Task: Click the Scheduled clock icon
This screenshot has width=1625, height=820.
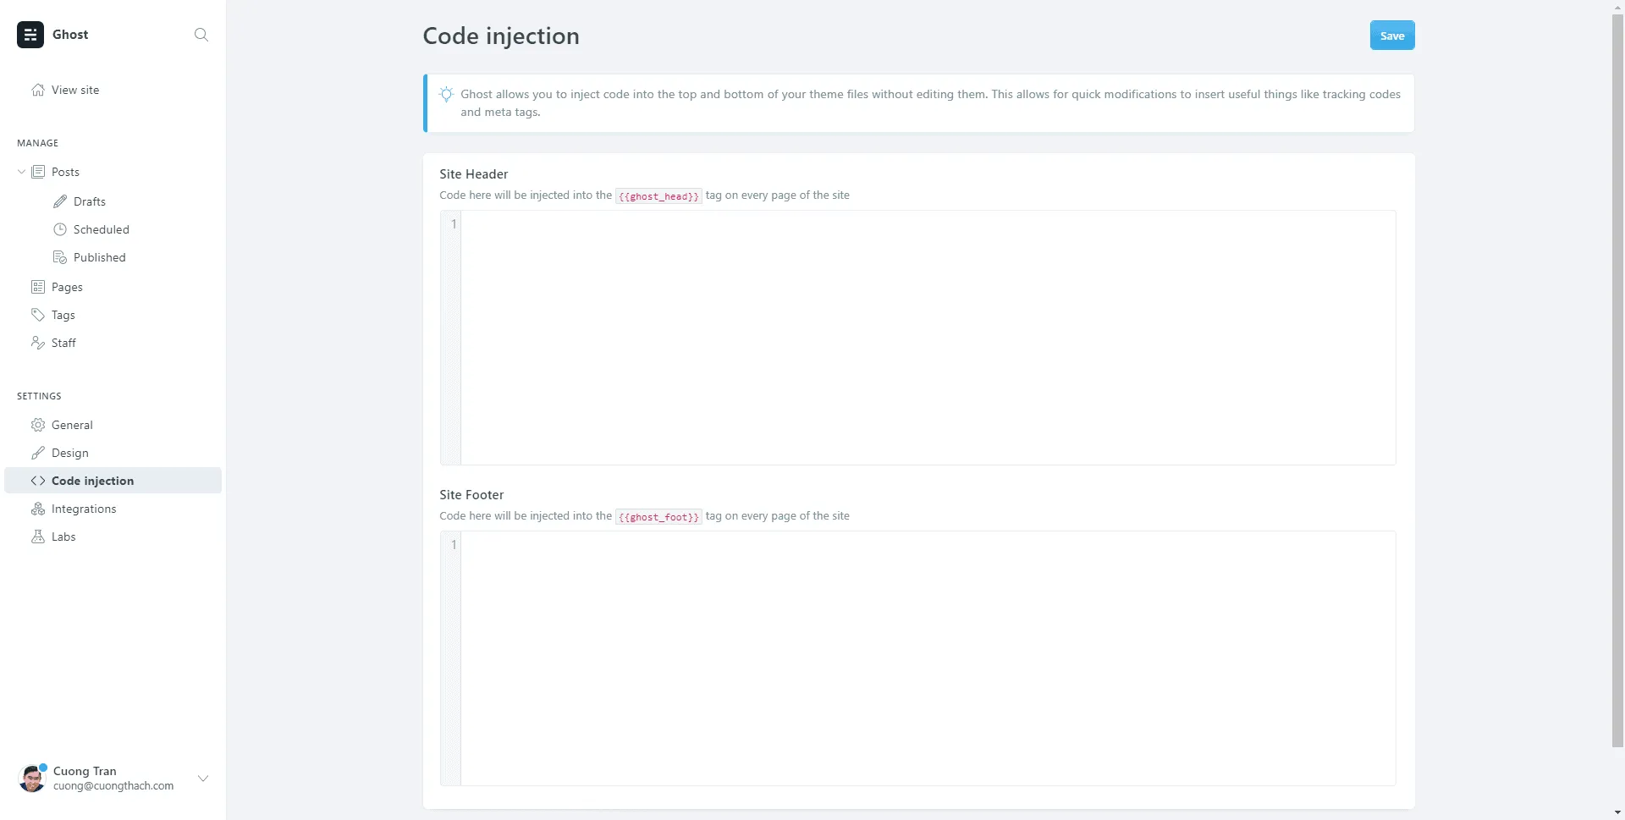Action: pyautogui.click(x=60, y=229)
